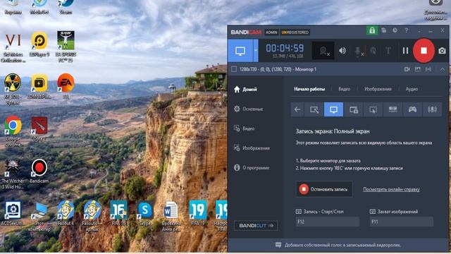Tick the checkbox beside 1280x720 Монитор 1

coord(234,69)
